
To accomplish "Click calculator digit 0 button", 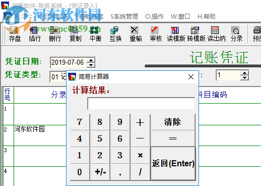I will tap(80, 172).
